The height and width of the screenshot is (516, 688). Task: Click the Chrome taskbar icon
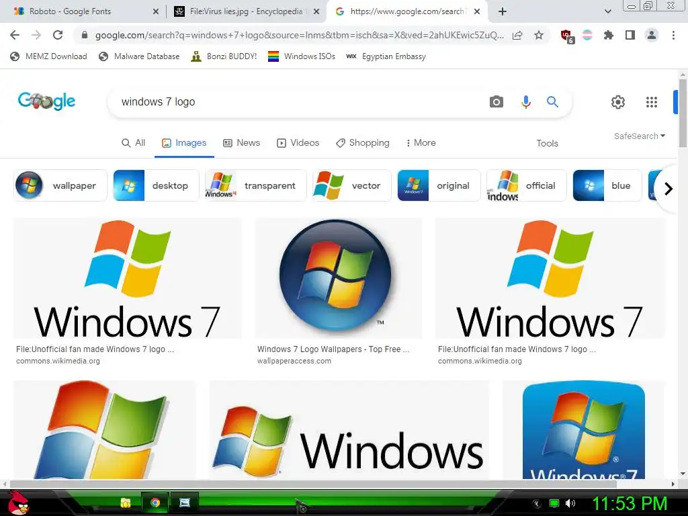pos(155,503)
